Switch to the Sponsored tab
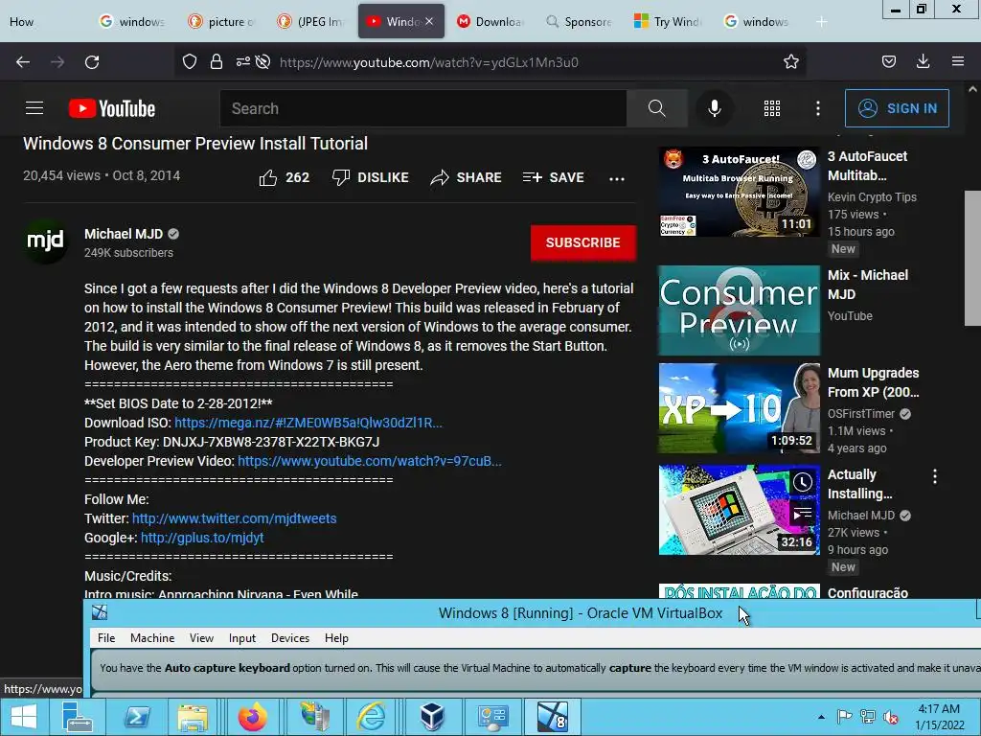 point(579,21)
